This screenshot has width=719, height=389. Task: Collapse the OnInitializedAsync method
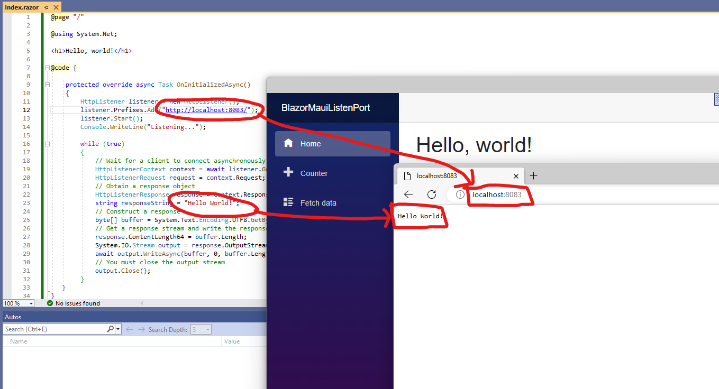[x=47, y=84]
